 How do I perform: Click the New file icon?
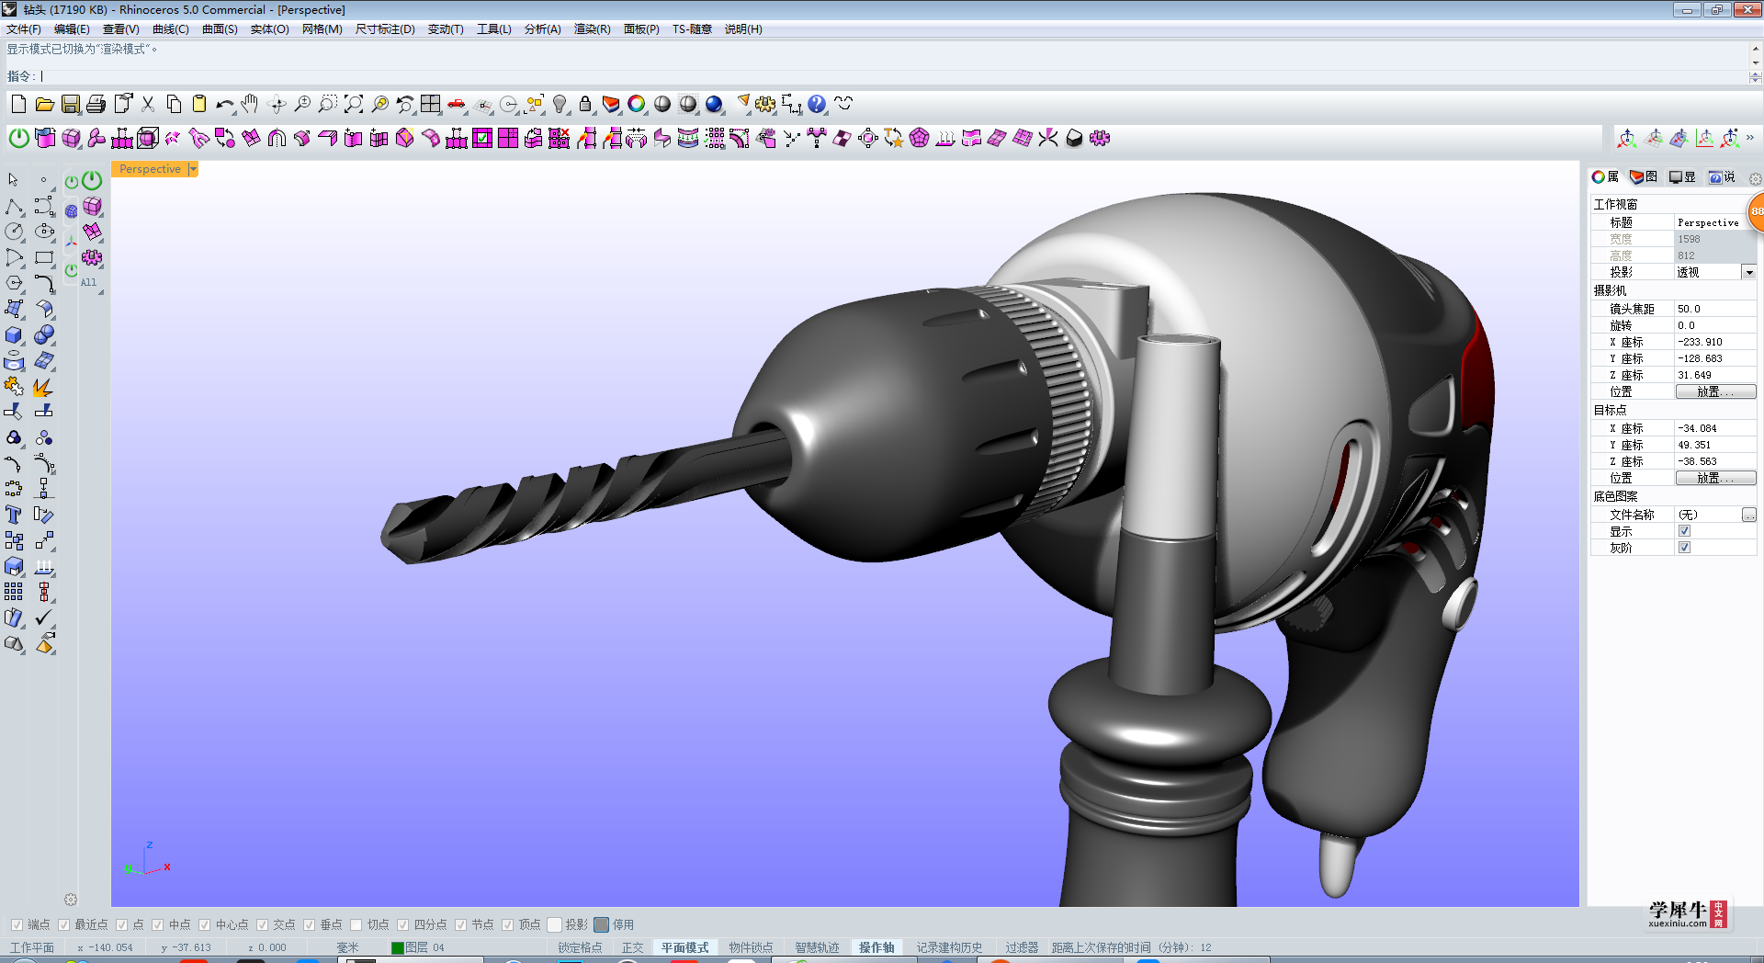pyautogui.click(x=18, y=104)
